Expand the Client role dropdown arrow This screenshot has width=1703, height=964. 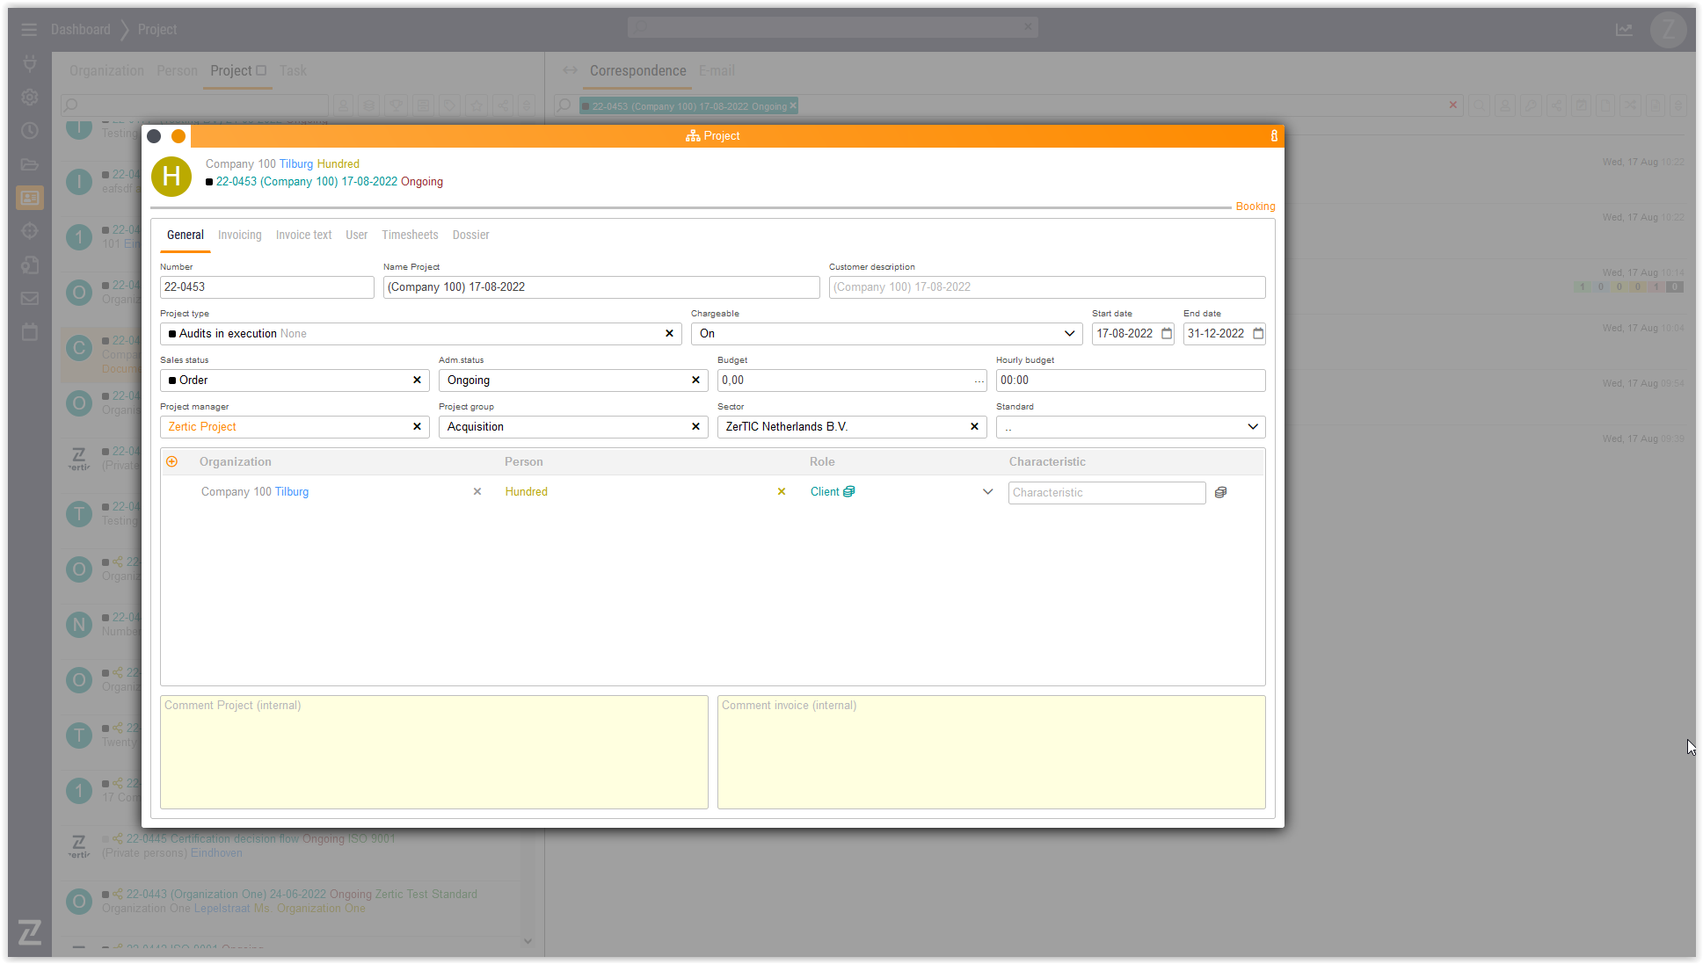pos(987,492)
